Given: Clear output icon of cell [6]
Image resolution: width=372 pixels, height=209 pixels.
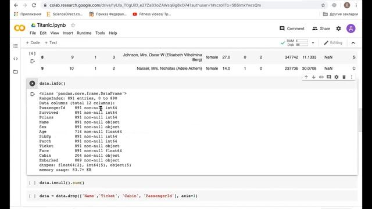Looking at the screenshot, I should tap(33, 62).
